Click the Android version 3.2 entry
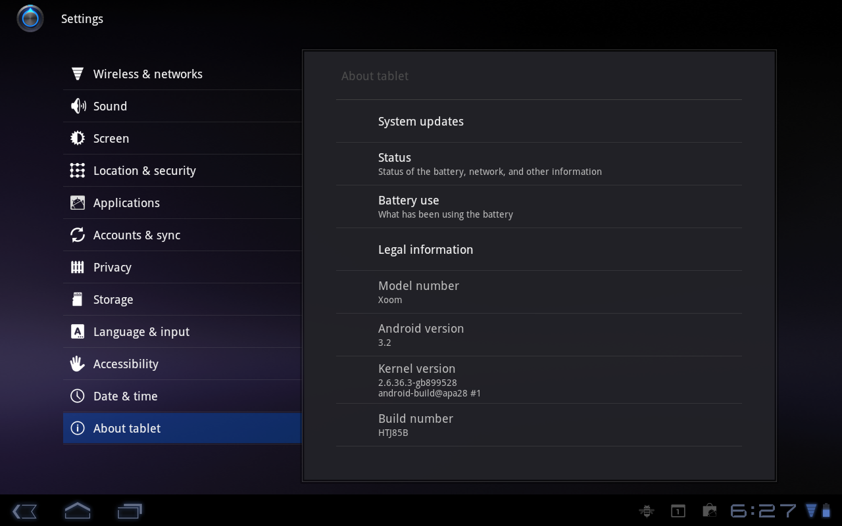This screenshot has height=526, width=842. pos(539,335)
